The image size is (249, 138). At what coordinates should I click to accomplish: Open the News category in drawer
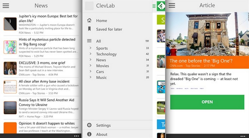click(x=101, y=60)
